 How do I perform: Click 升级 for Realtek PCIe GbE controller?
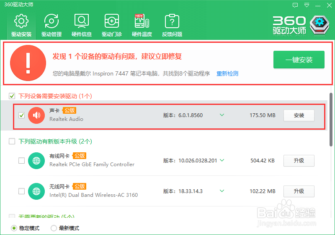pyautogui.click(x=299, y=161)
